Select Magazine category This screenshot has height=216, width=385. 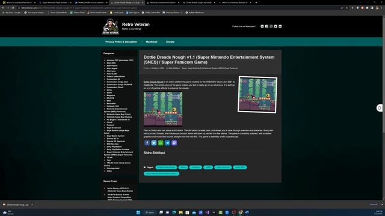[111, 95]
